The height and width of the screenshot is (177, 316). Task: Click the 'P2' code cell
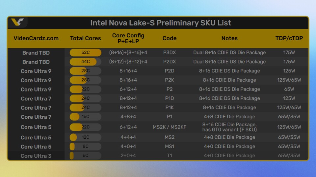click(x=170, y=89)
